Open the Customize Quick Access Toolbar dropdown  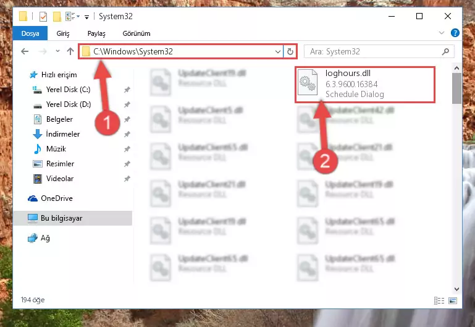coord(86,17)
